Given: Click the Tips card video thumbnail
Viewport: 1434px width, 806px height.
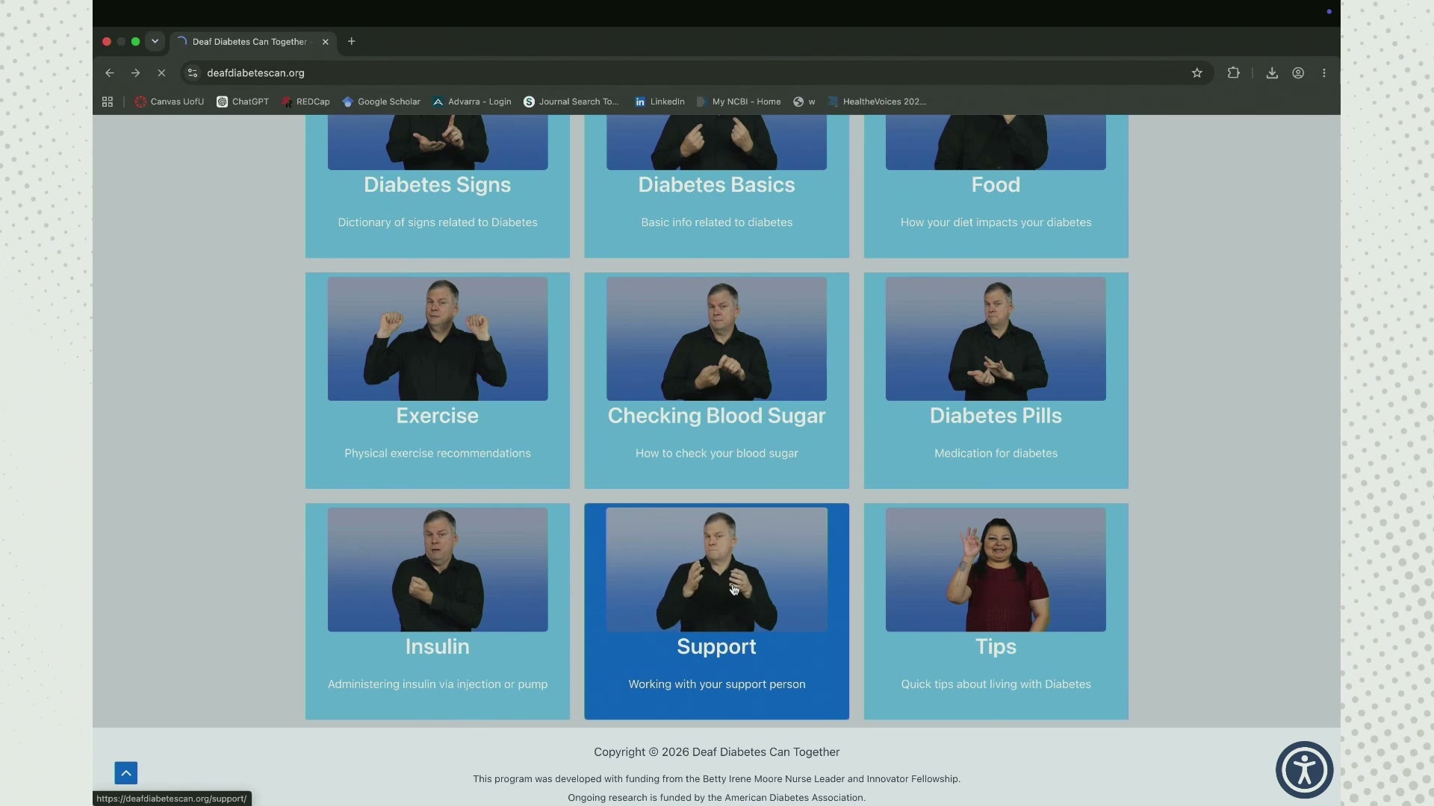Looking at the screenshot, I should point(996,570).
